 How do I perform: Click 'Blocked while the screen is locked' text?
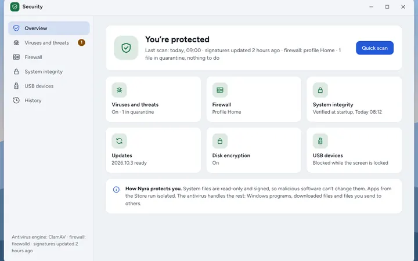(350, 163)
